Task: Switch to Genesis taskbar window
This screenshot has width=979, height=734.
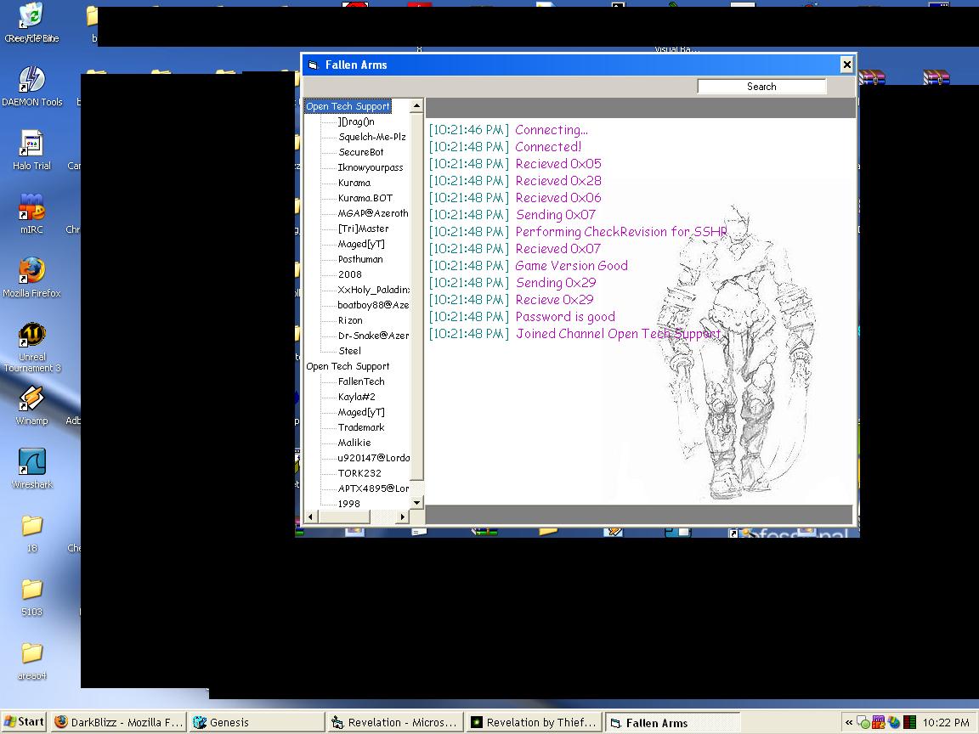Action: pyautogui.click(x=257, y=722)
